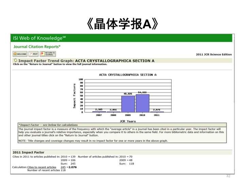Screen dimensions: 245x184
Task: Click the 'Sum: 118' articles total
Action: coord(127,164)
